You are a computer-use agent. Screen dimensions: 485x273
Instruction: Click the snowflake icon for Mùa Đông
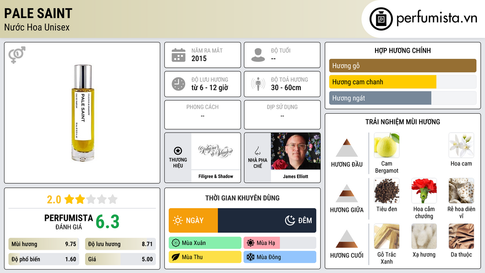tap(251, 257)
